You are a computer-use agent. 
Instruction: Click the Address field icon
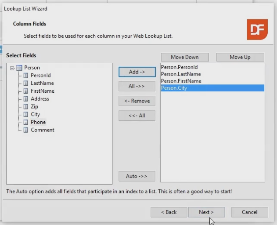pos(25,99)
